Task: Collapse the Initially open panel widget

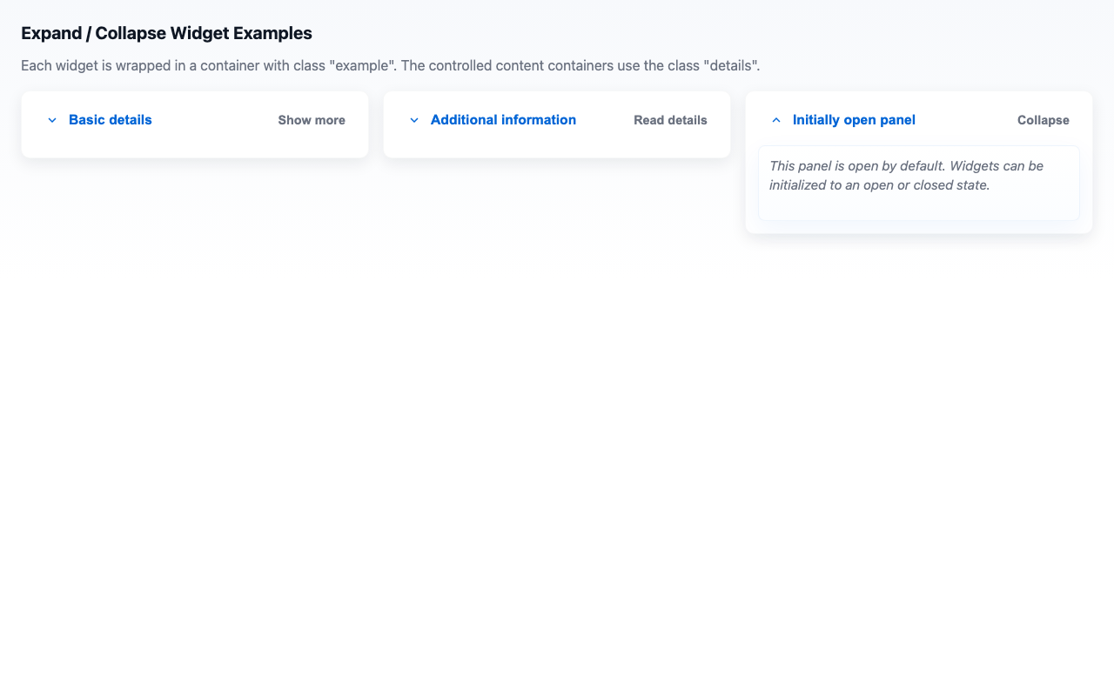Action: pyautogui.click(x=854, y=119)
